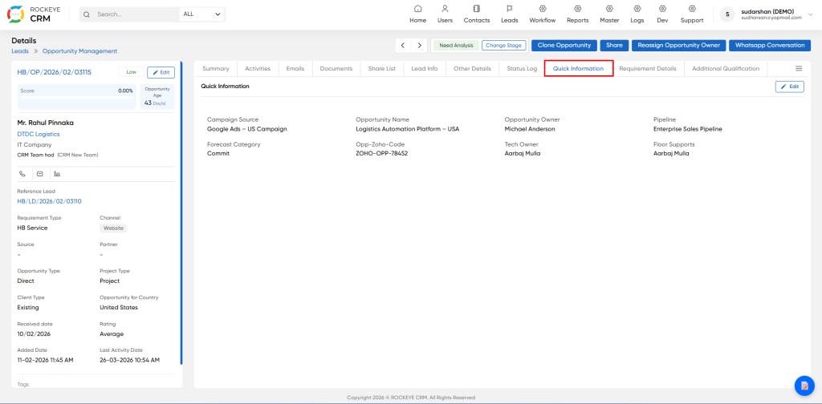Click 'Enterprise Sales Pipeline' value

(687, 129)
